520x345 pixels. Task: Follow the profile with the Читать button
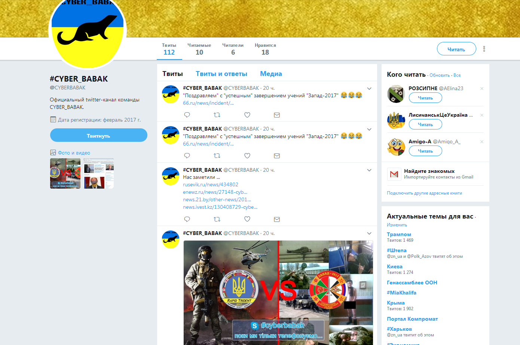pyautogui.click(x=456, y=49)
